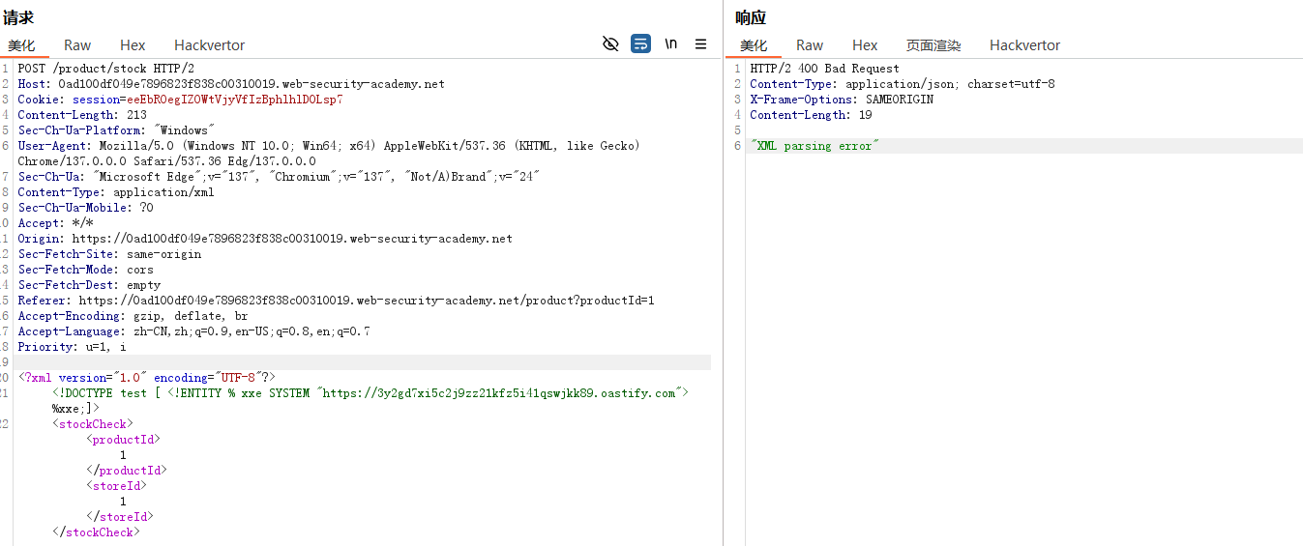The width and height of the screenshot is (1303, 546).
Task: Open the request pane hamburger menu
Action: coord(701,44)
